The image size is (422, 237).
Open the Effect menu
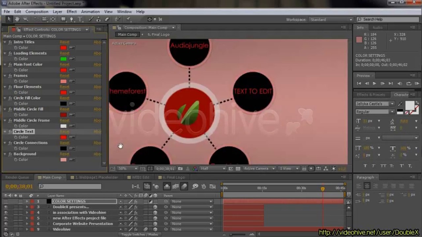[x=72, y=12]
